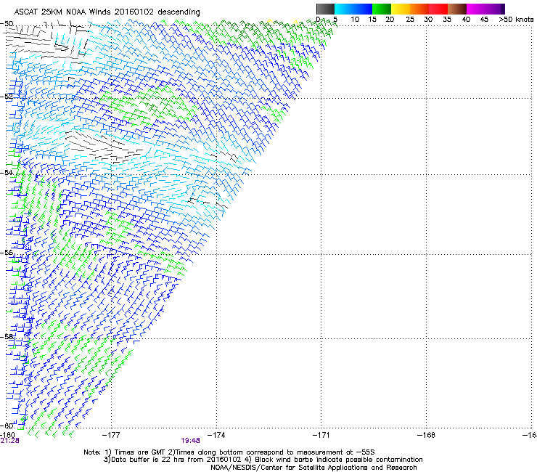This screenshot has height=472, width=537.
Task: Click the '-171' longitude label
Action: point(321,435)
